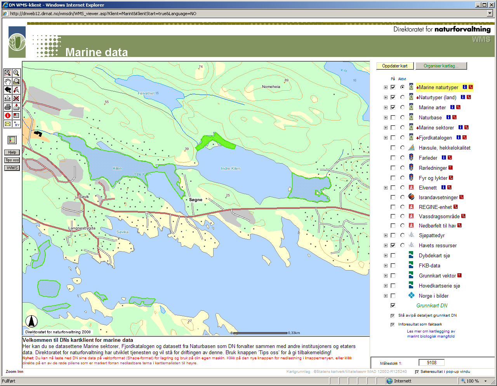Click the zoom-to-full-extent map tool
The height and width of the screenshot is (386, 497).
tap(16, 81)
